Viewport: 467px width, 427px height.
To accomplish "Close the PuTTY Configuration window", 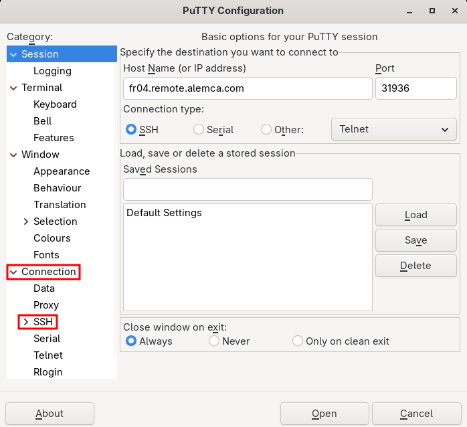I will pyautogui.click(x=454, y=11).
